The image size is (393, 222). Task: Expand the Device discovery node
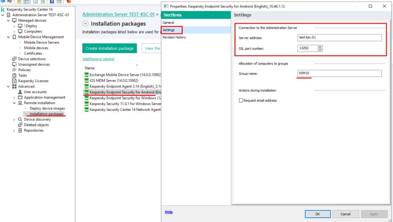[14, 120]
